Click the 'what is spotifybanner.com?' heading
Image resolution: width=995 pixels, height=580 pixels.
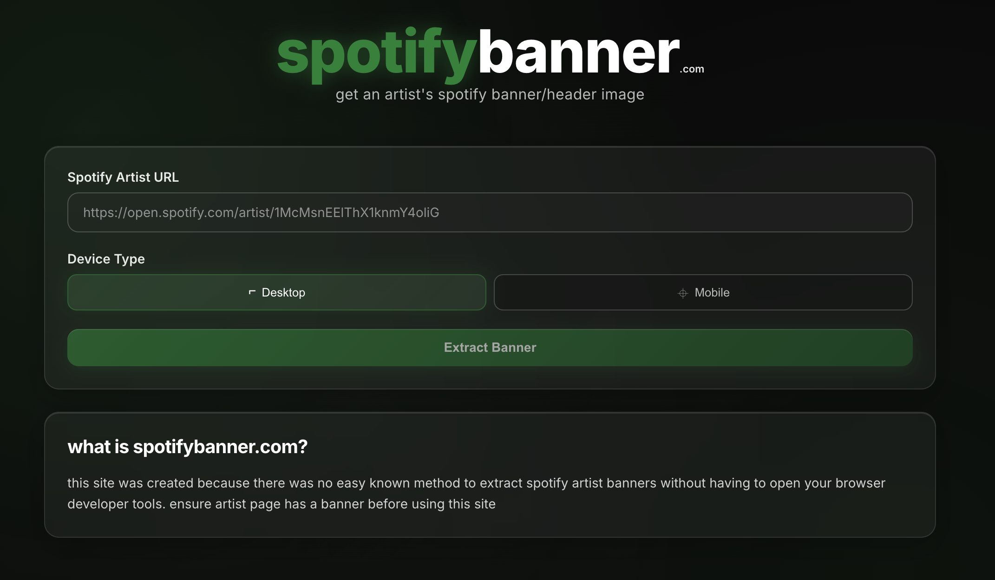coord(188,447)
